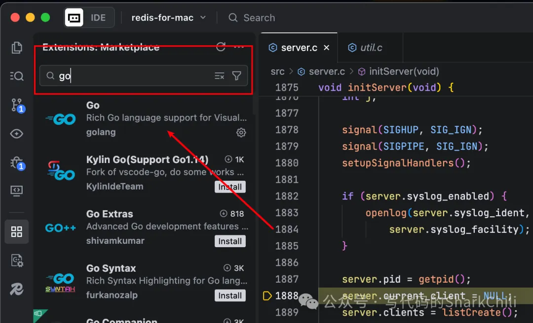Click the Go extension gopher logo
The height and width of the screenshot is (323, 533).
tap(61, 119)
